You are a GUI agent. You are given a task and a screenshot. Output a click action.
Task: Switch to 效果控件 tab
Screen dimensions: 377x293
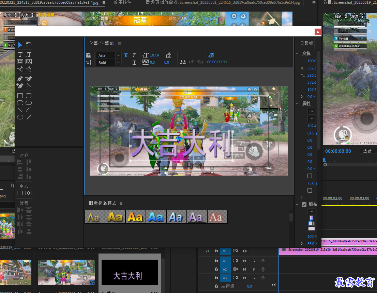pyautogui.click(x=122, y=2)
